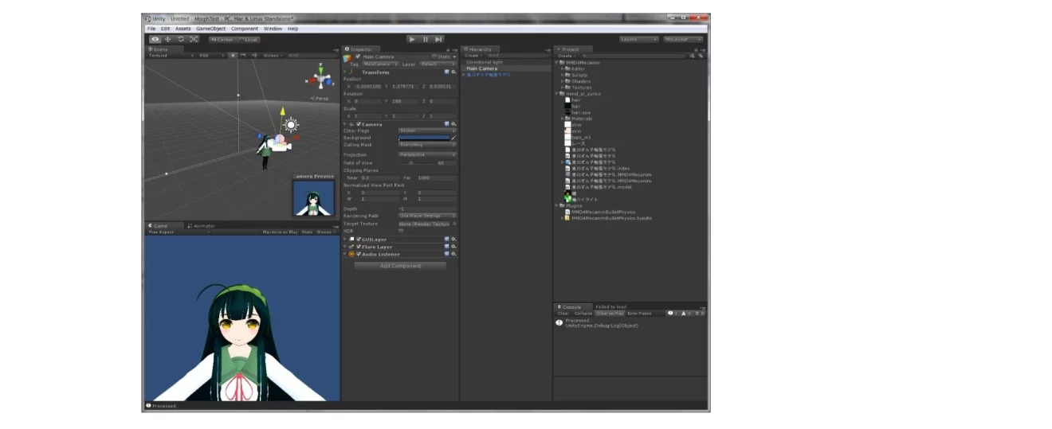The image size is (1052, 429).
Task: Select the Console tab
Action: pyautogui.click(x=571, y=306)
